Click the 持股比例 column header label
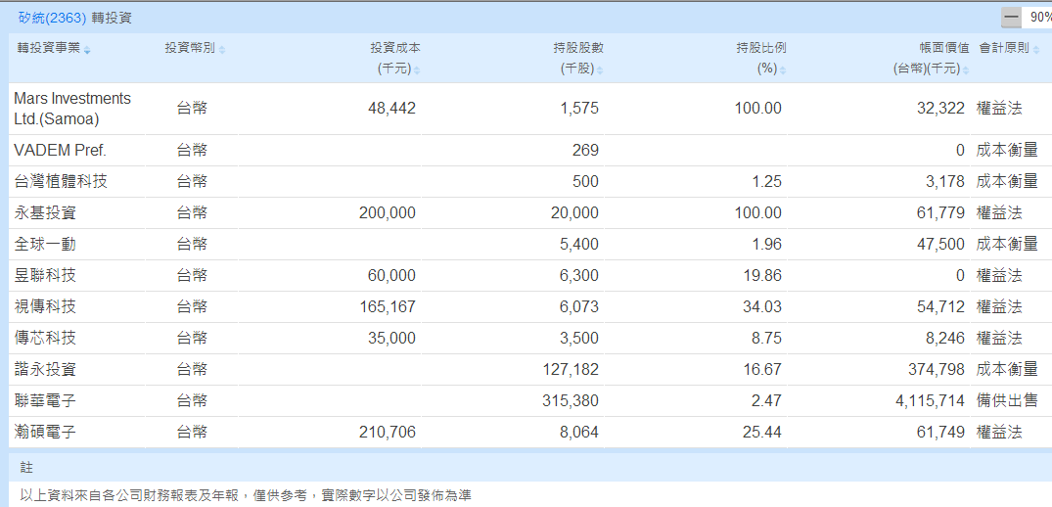The width and height of the screenshot is (1052, 507). point(761,48)
